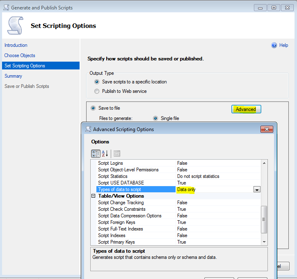Select Publish to Web service option

point(97,91)
